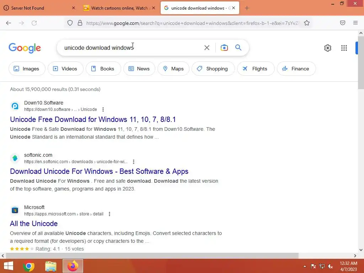Open a new tab with plus button
The width and height of the screenshot is (364, 273).
(x=247, y=8)
